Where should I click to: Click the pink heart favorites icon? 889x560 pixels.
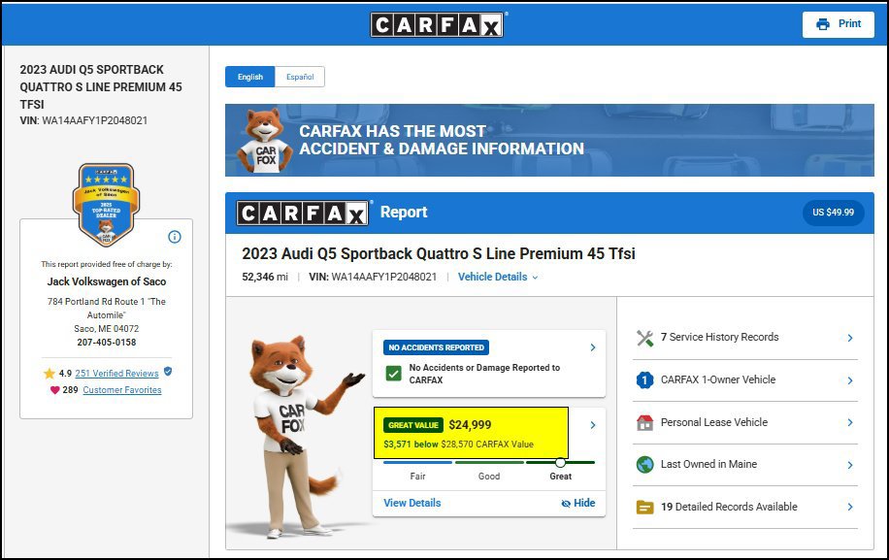[x=55, y=390]
